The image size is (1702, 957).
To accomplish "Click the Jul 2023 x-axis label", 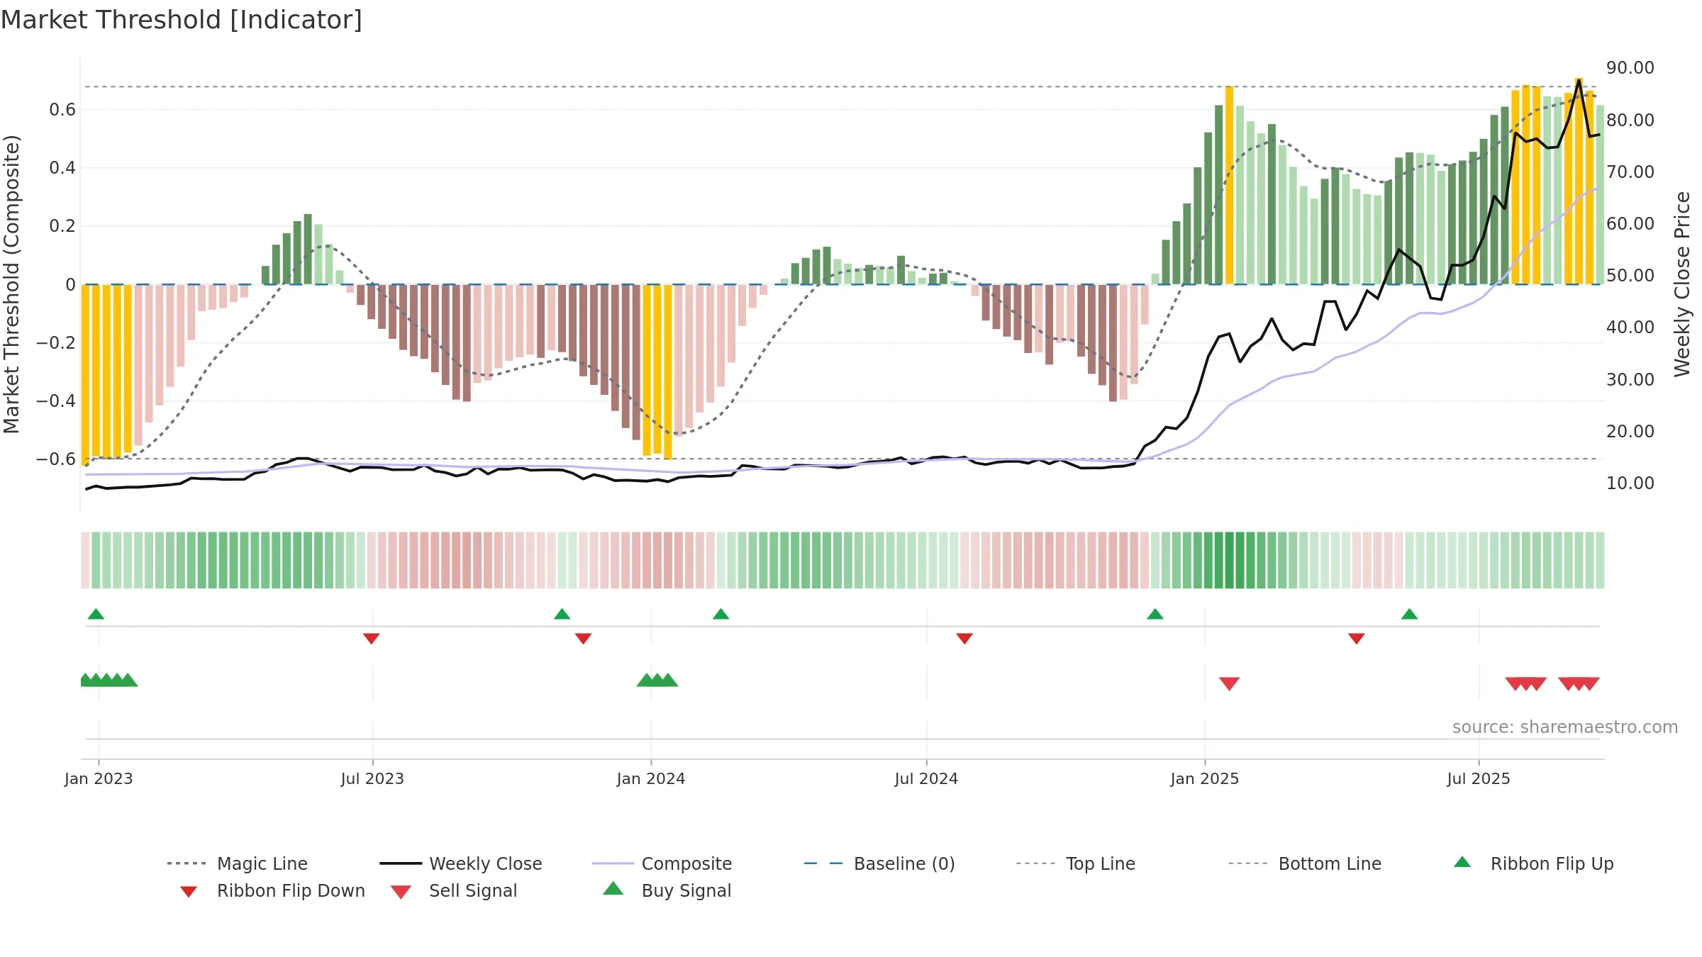I will click(x=372, y=778).
